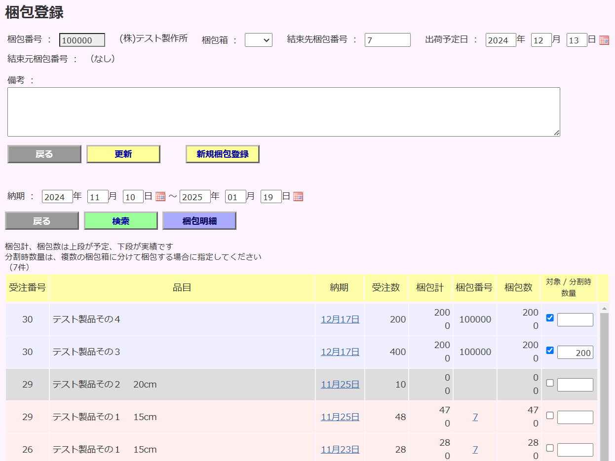Expand the 梱包箱 dropdown

pos(259,40)
